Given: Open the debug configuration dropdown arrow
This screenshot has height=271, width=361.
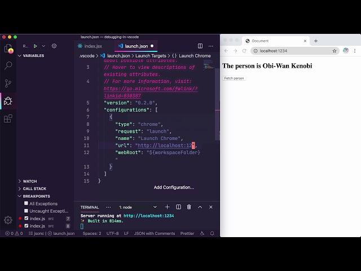Looking at the screenshot, I should pos(43,46).
